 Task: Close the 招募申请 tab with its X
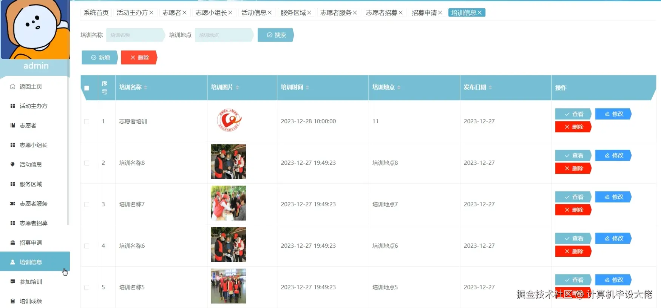tap(440, 13)
